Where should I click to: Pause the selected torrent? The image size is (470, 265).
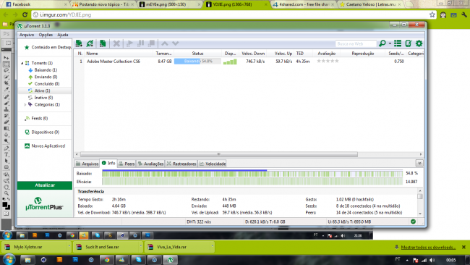140,43
